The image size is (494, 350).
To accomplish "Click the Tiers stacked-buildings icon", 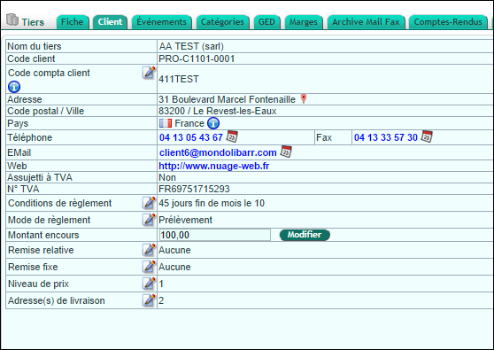I will (x=12, y=19).
